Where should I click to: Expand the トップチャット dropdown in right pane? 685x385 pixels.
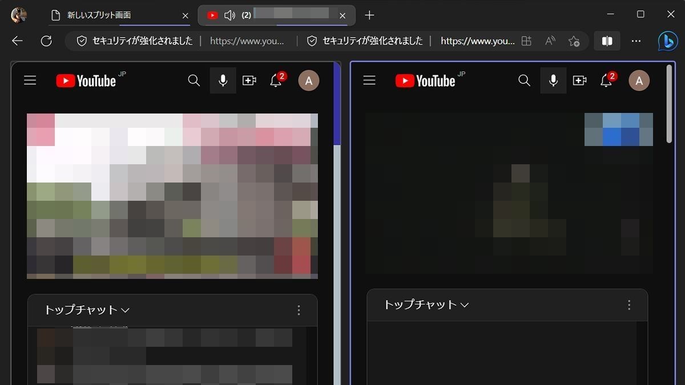click(x=426, y=305)
